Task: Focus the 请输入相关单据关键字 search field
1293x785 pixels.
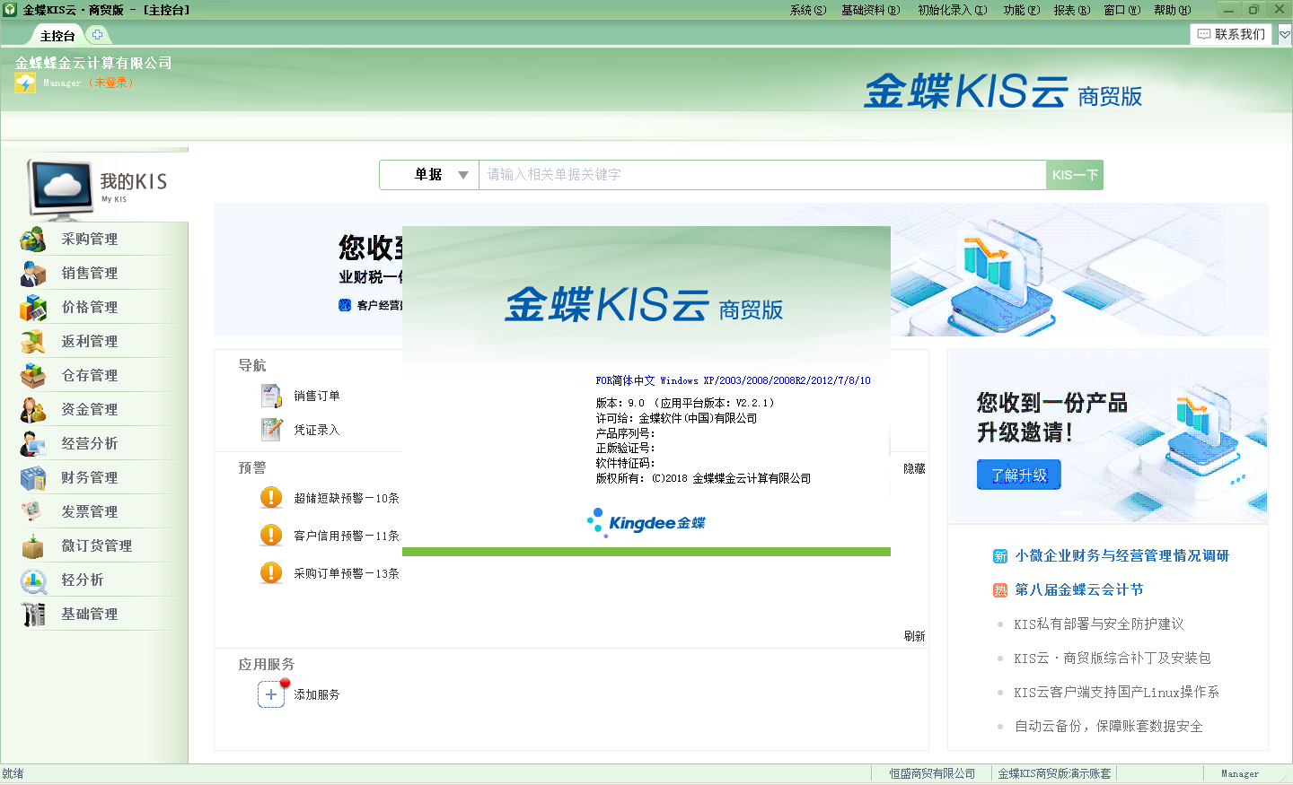Action: tap(762, 175)
